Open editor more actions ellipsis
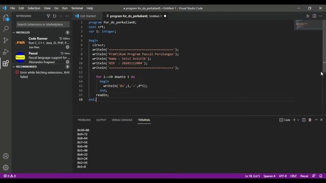This screenshot has height=183, width=326. pos(320,16)
